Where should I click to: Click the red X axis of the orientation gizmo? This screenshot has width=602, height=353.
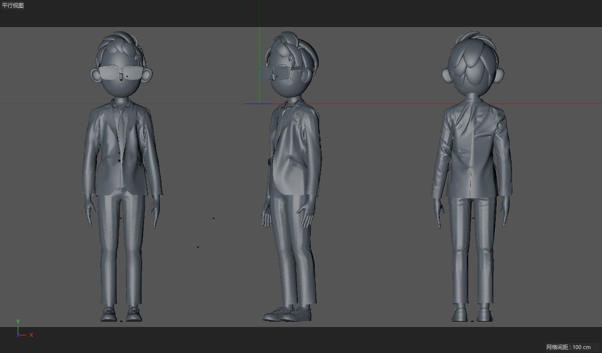[x=24, y=335]
